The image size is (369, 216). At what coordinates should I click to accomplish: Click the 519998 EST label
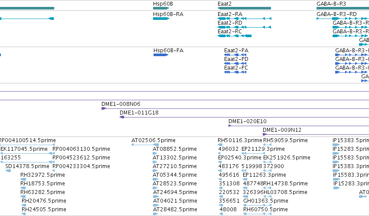point(252,166)
